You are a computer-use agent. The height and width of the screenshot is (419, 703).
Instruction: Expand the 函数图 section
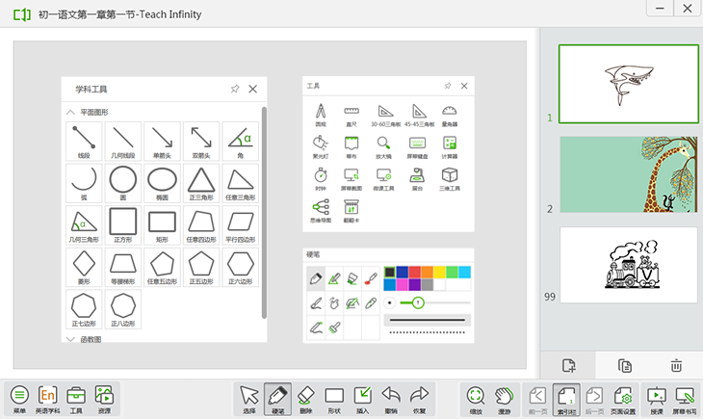click(70, 339)
